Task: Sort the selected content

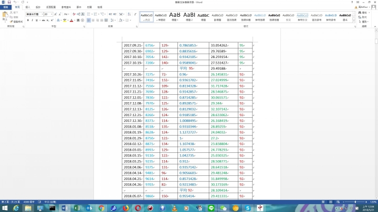Action: tap(129, 14)
